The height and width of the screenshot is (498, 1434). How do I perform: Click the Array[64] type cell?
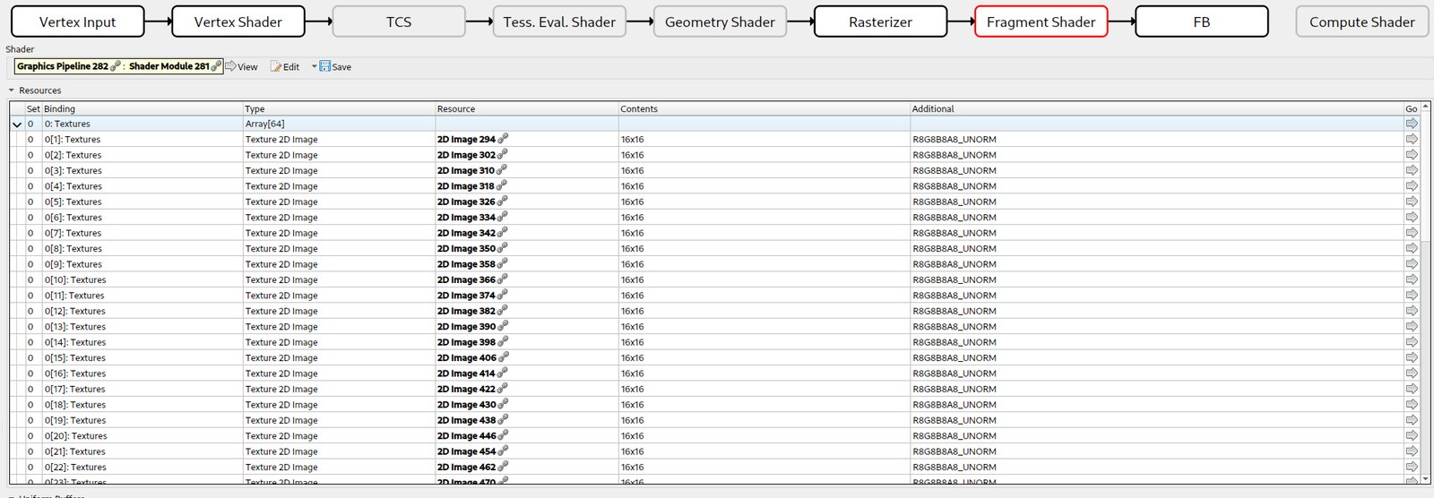[339, 124]
